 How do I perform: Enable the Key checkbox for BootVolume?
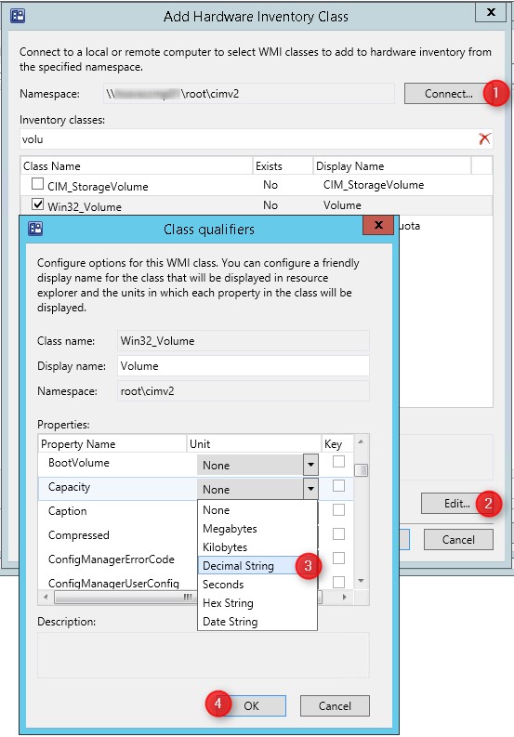[x=338, y=462]
